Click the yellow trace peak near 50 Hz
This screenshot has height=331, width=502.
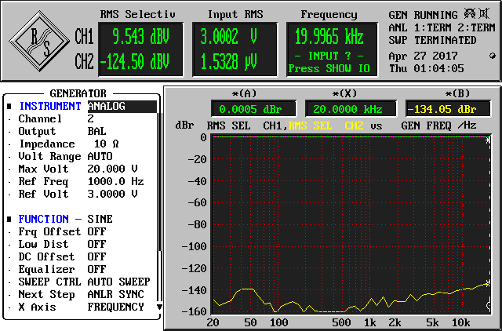click(246, 289)
